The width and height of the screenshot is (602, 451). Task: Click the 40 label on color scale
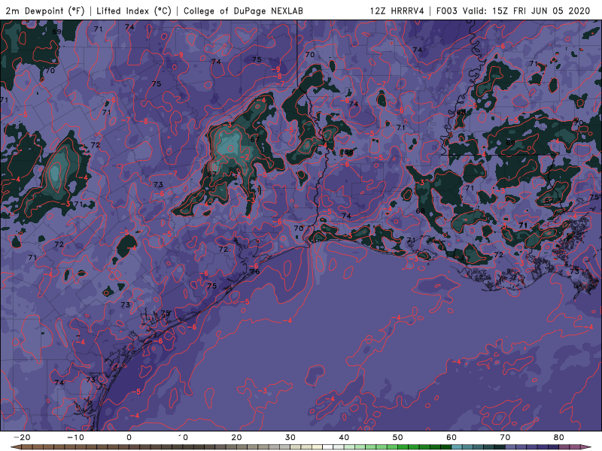tap(344, 437)
